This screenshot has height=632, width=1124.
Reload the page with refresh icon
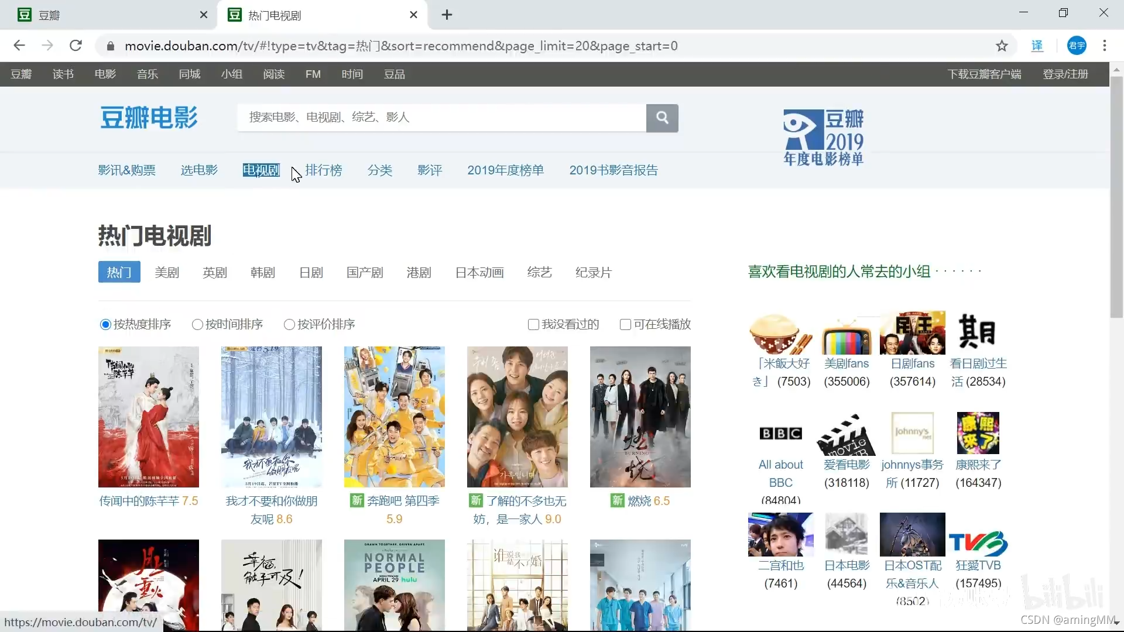click(76, 46)
